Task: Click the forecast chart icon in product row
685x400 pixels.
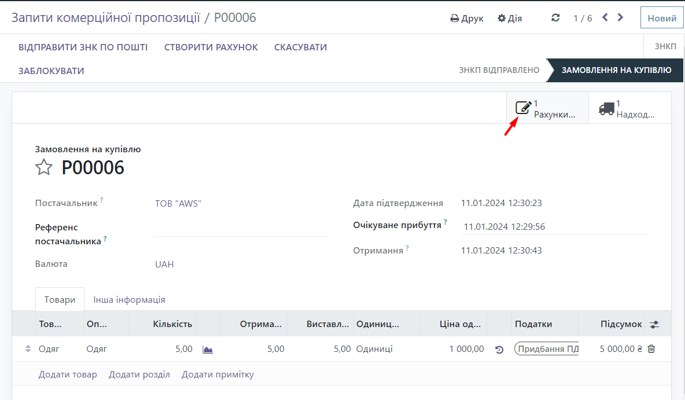Action: (208, 349)
